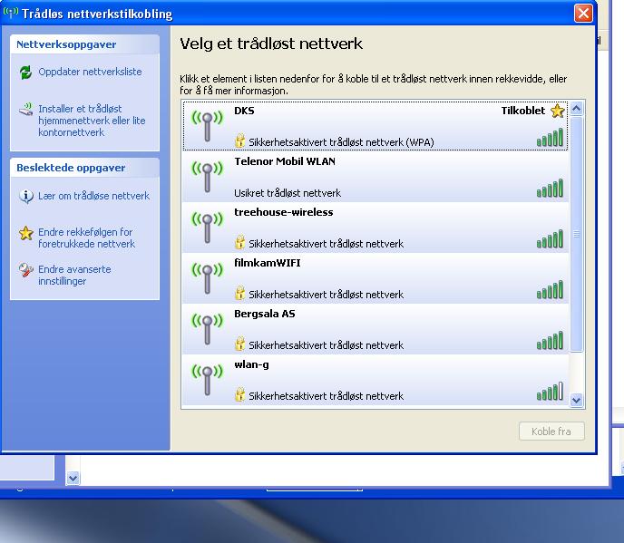Image resolution: width=624 pixels, height=543 pixels.
Task: Click the star icon beside Endre rekkefølgen
Action: pyautogui.click(x=26, y=233)
